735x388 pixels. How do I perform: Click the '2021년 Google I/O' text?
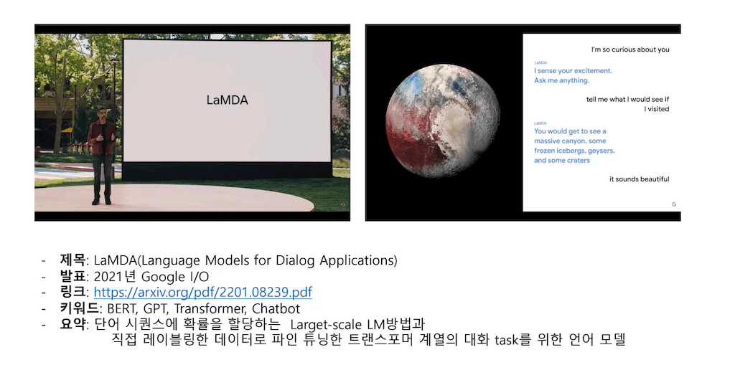coord(151,276)
